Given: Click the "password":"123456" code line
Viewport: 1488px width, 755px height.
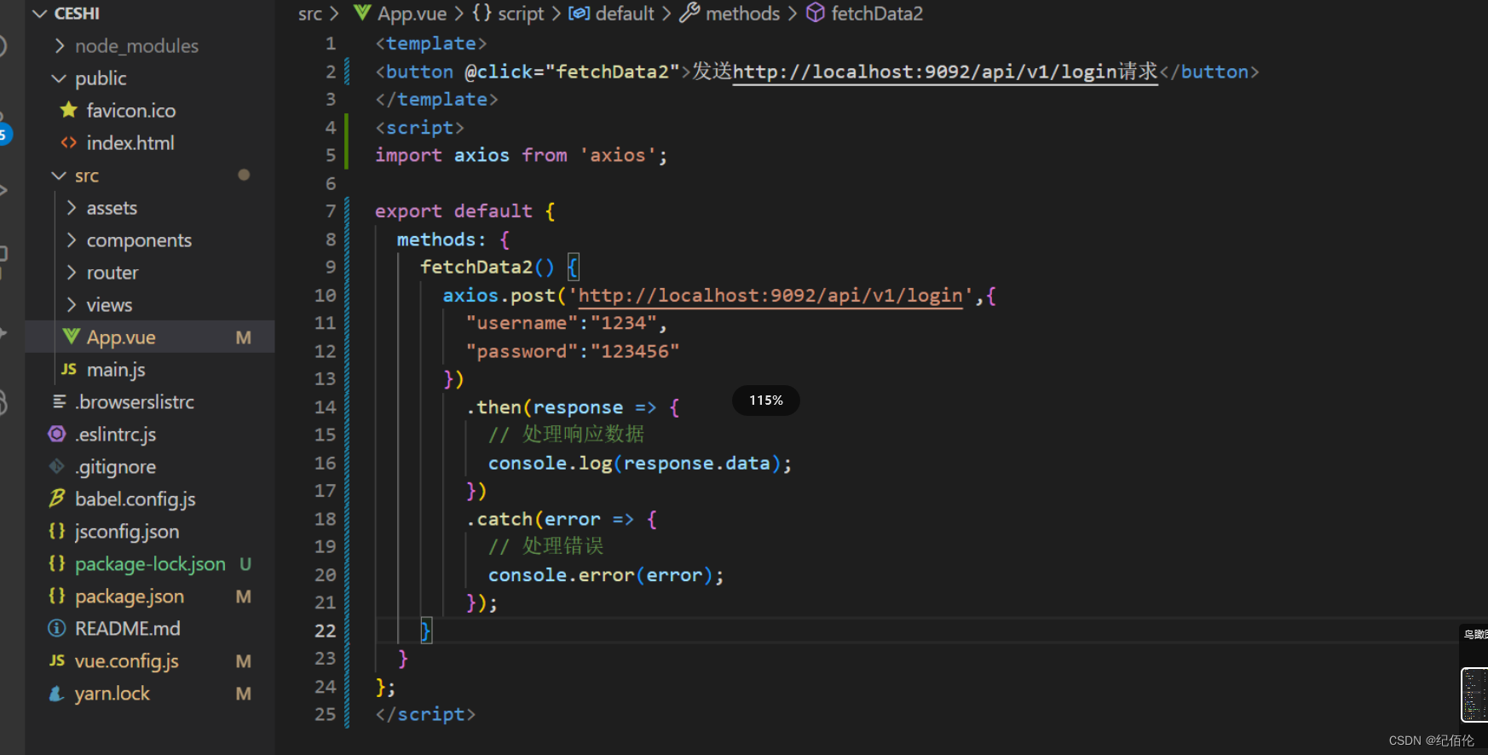Looking at the screenshot, I should [x=572, y=351].
